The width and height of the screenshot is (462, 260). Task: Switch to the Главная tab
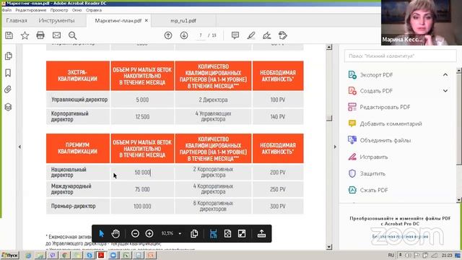pos(17,21)
